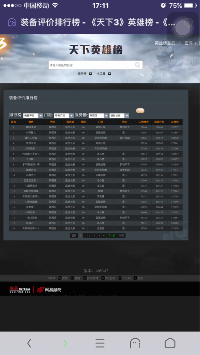Click 魍魉 school in rank 13
The image size is (200, 355).
(x=100, y=191)
